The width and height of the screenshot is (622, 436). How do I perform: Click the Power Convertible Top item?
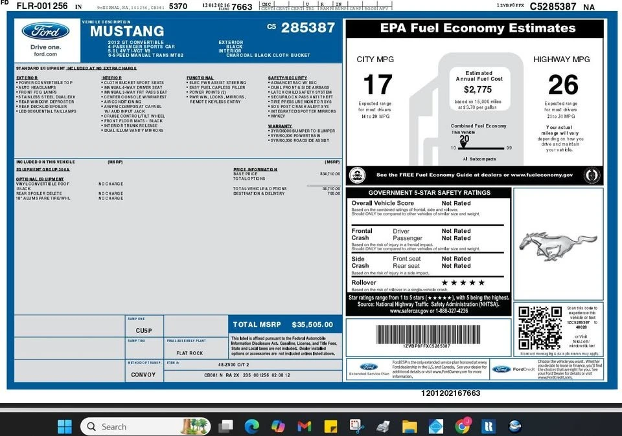click(x=44, y=83)
